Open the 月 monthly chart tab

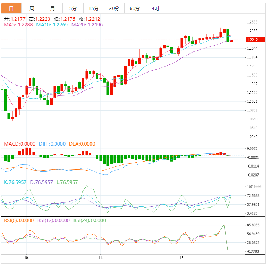point(53,8)
